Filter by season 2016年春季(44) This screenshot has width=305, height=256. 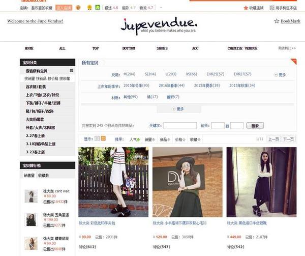(x=172, y=86)
